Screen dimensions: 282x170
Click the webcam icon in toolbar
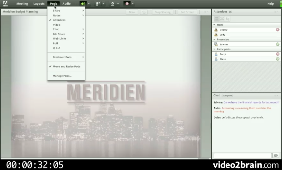pos(112,3)
